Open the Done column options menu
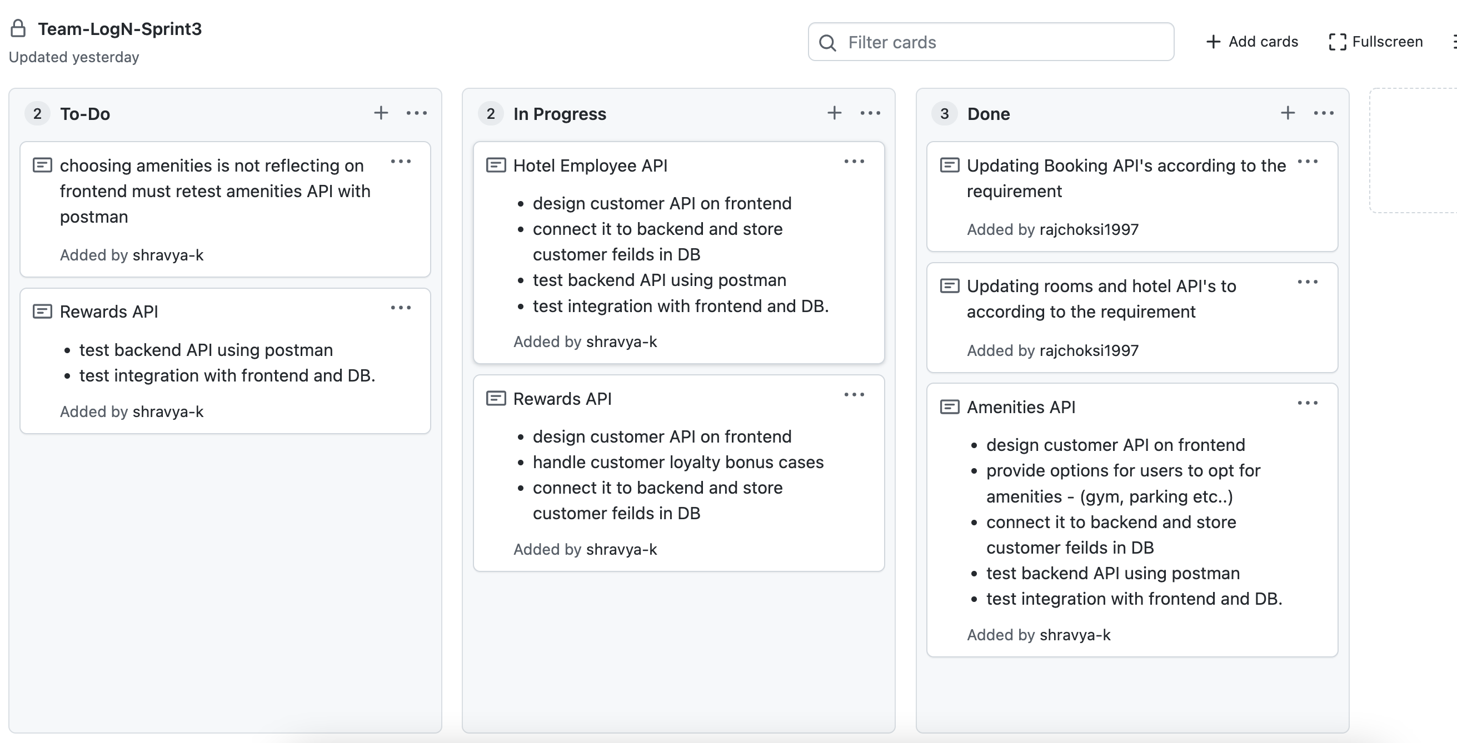The height and width of the screenshot is (743, 1457). pos(1324,113)
